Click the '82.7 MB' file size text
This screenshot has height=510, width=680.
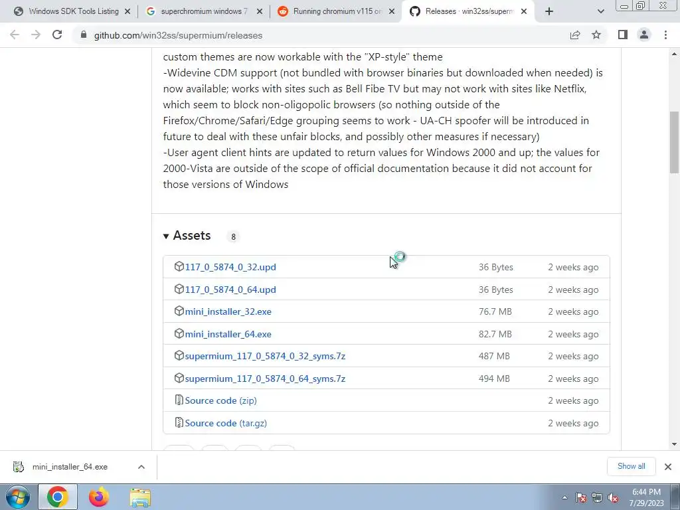[x=495, y=335]
